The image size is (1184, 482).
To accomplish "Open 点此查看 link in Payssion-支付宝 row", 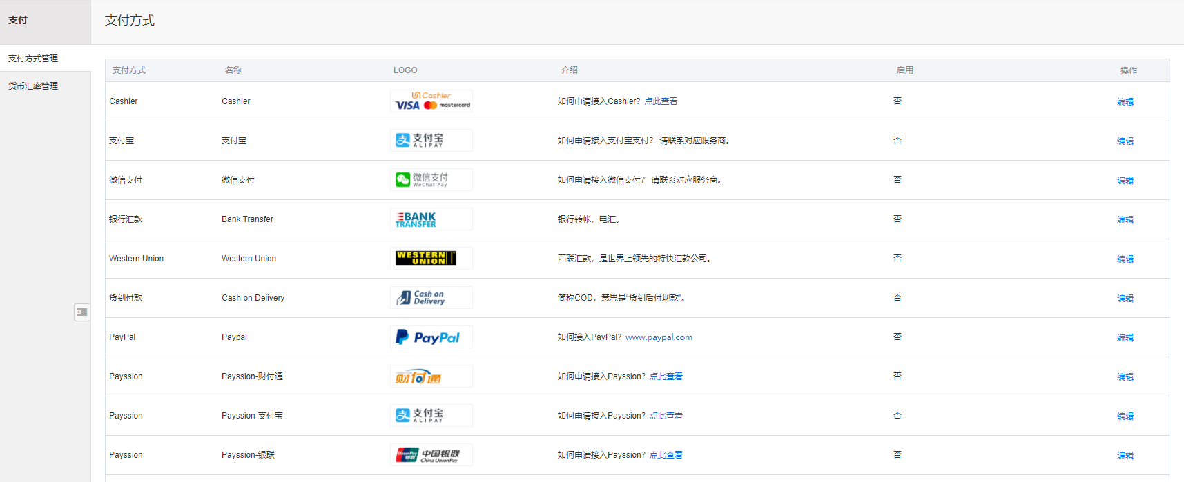I will [666, 416].
